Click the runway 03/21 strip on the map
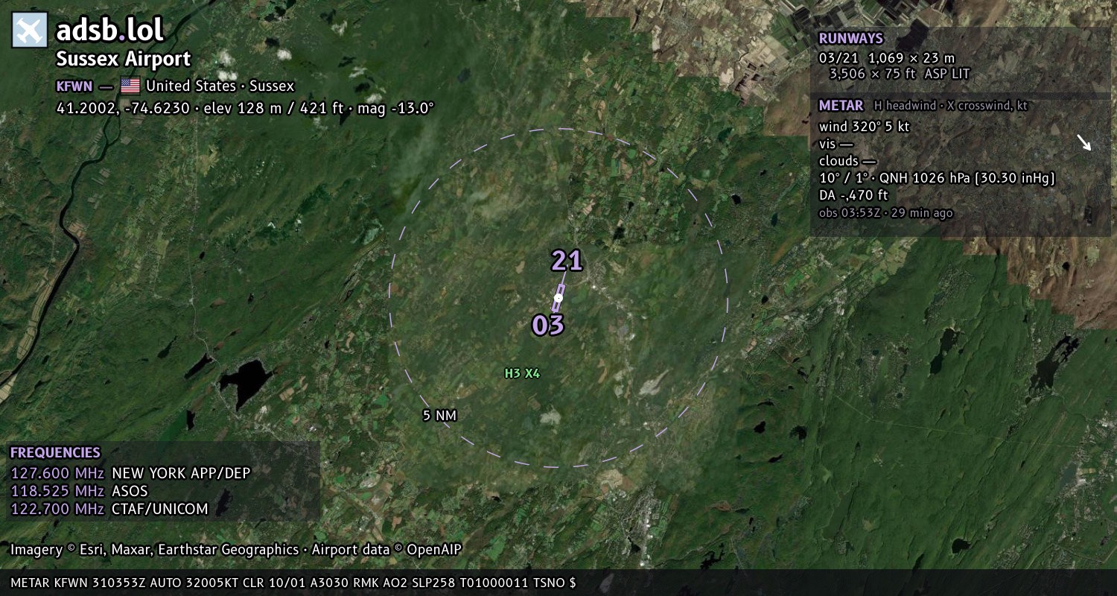 point(558,298)
